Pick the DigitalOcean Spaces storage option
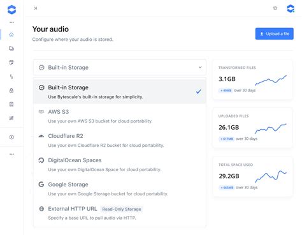Viewport: 302px width, 235px height. [x=120, y=165]
